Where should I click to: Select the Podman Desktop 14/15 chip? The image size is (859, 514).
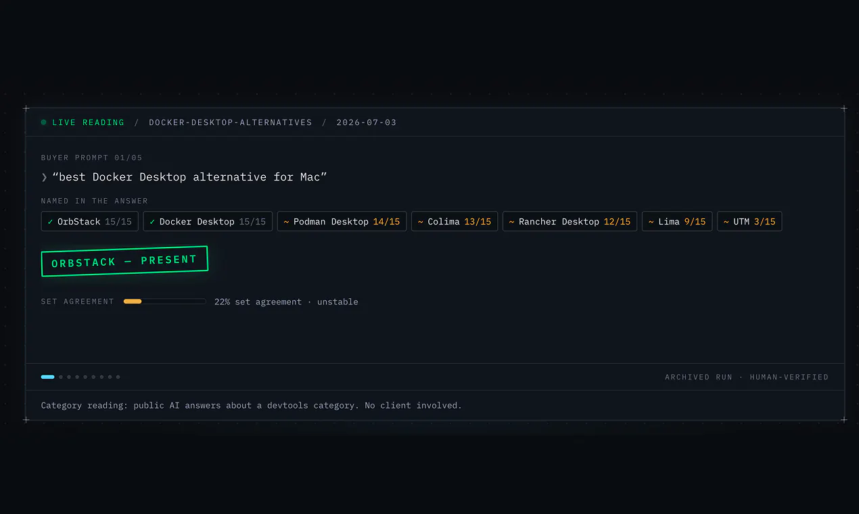point(342,222)
